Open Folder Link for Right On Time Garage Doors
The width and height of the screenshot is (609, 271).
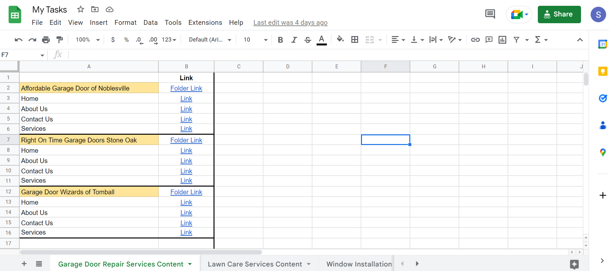click(x=186, y=140)
